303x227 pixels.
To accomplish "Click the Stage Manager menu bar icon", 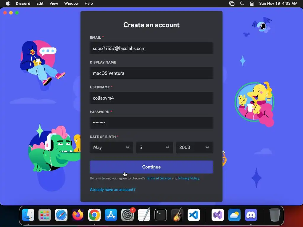I will tap(232, 4).
